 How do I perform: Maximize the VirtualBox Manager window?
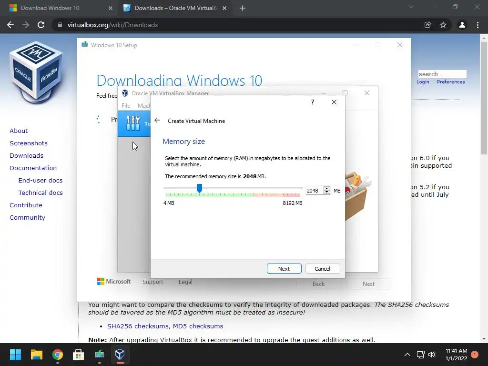[x=345, y=93]
